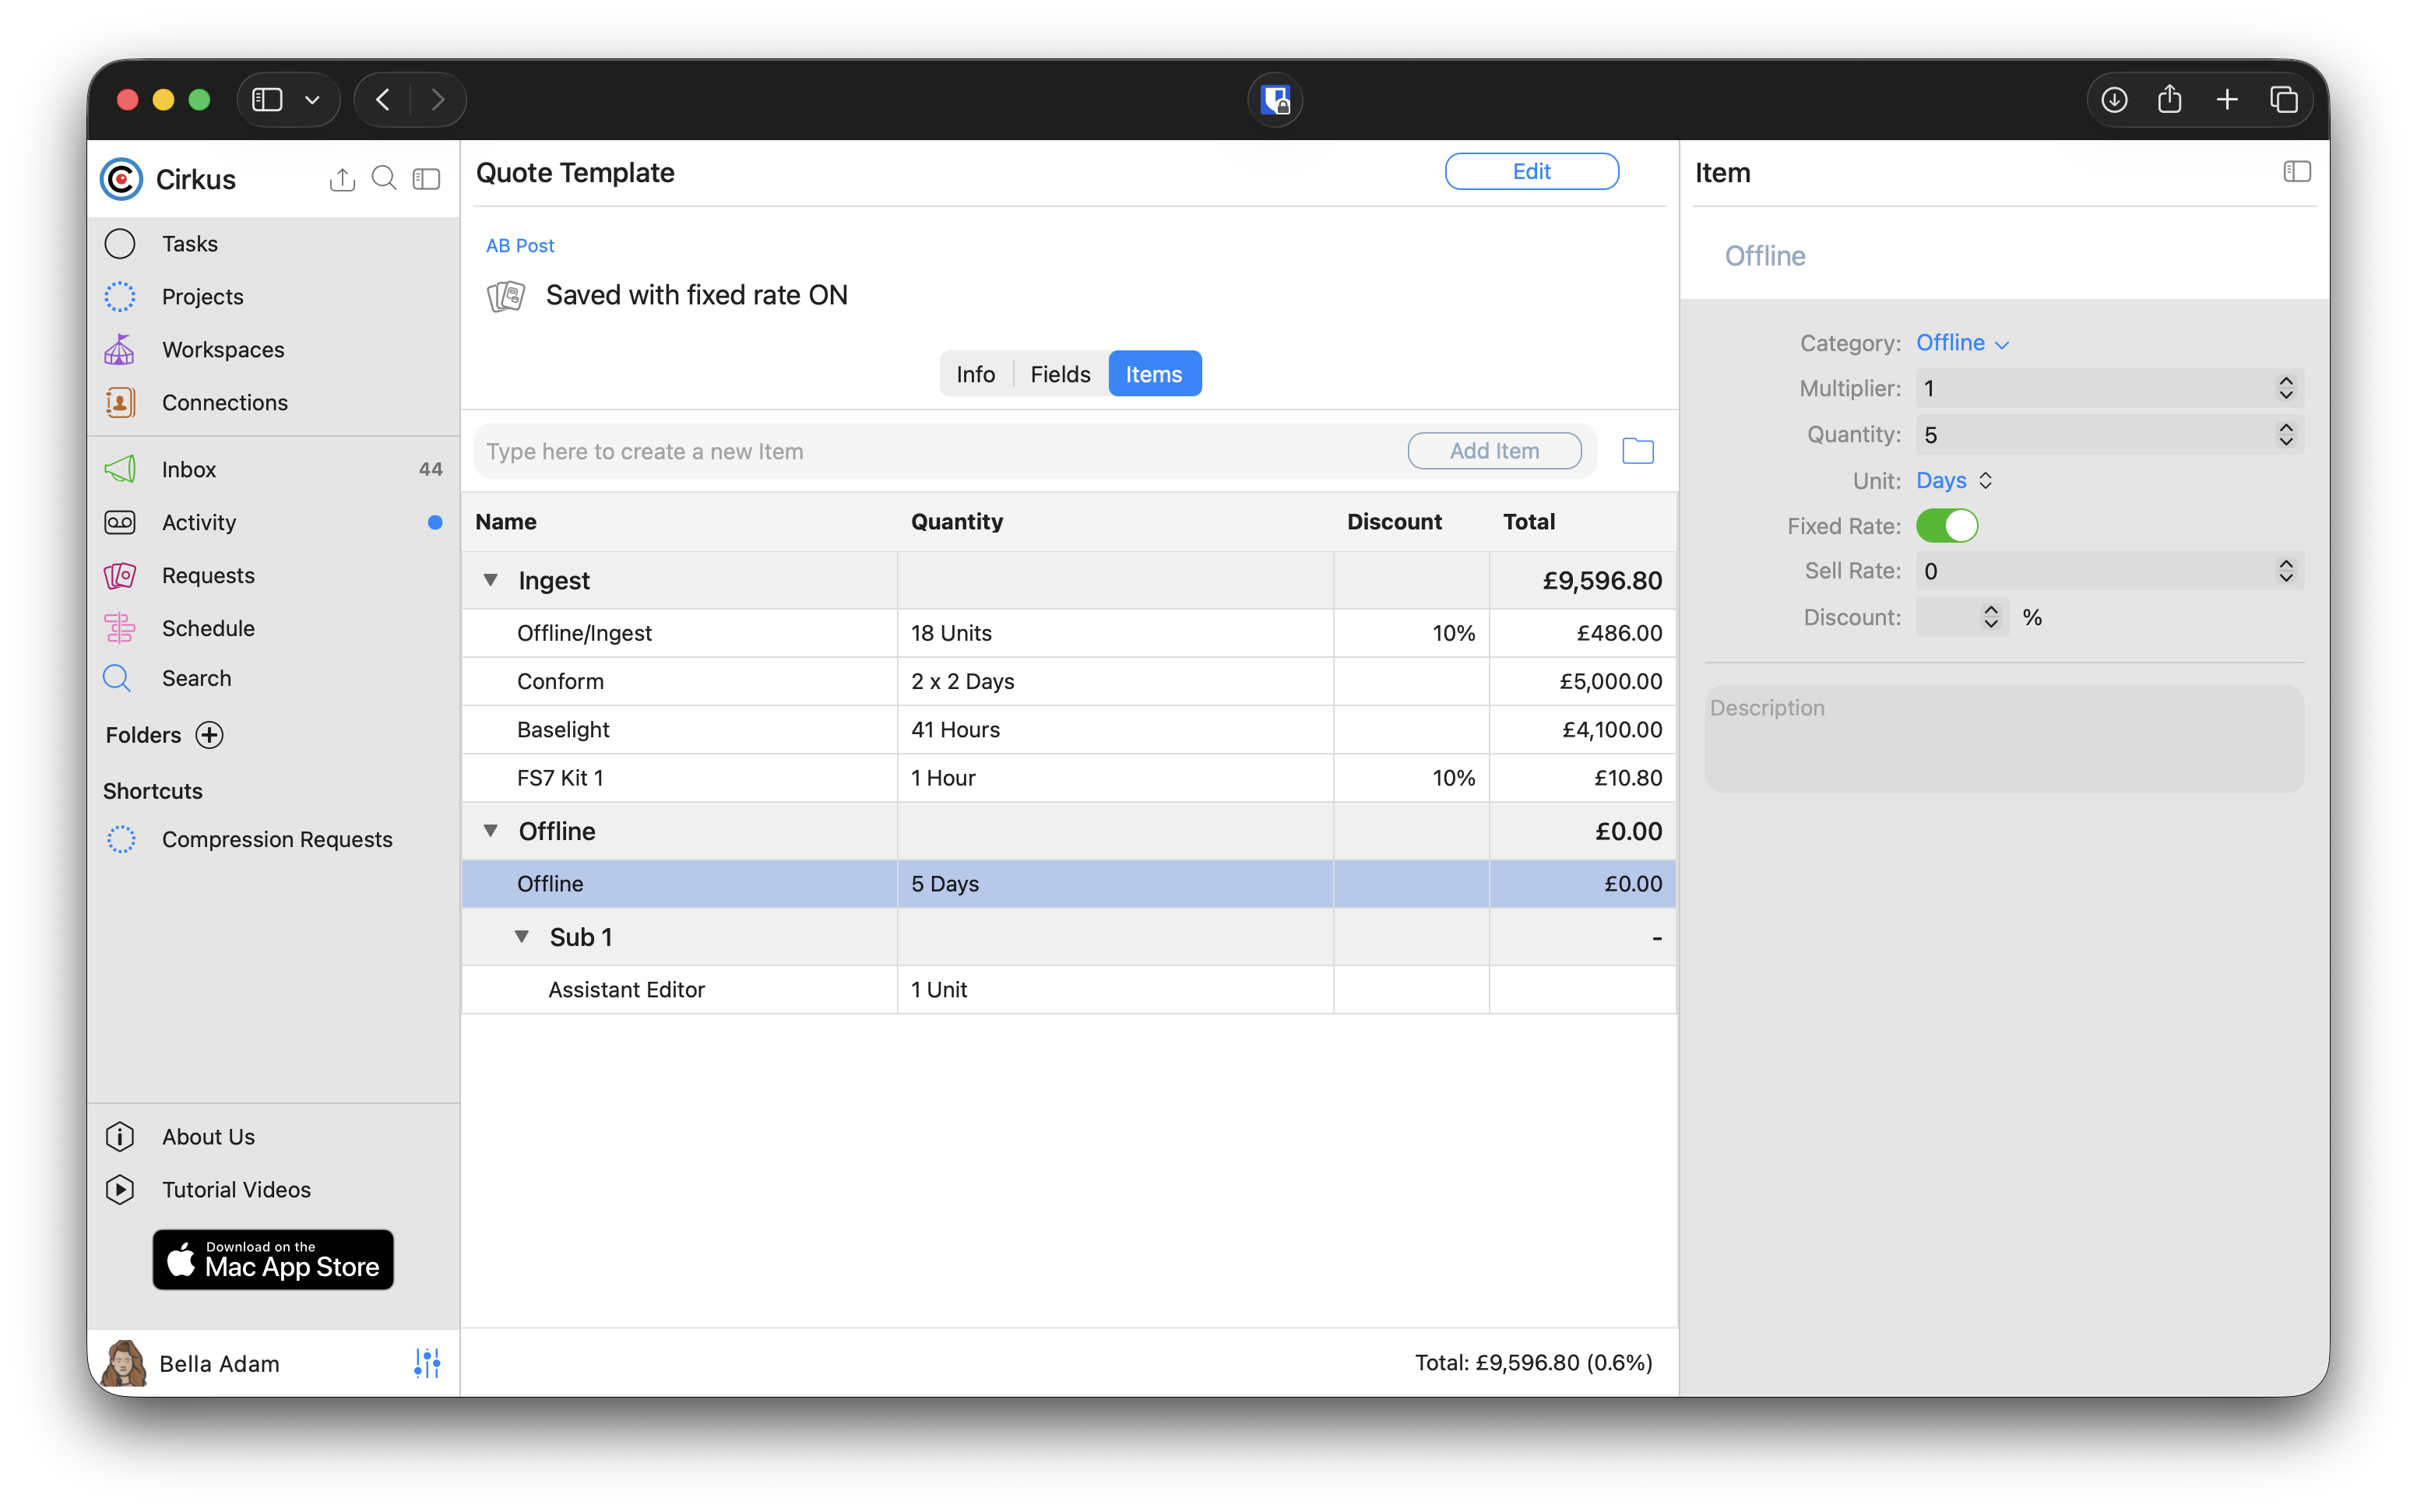Turn off the Fixed Rate switch
2417x1512 pixels.
click(1946, 525)
